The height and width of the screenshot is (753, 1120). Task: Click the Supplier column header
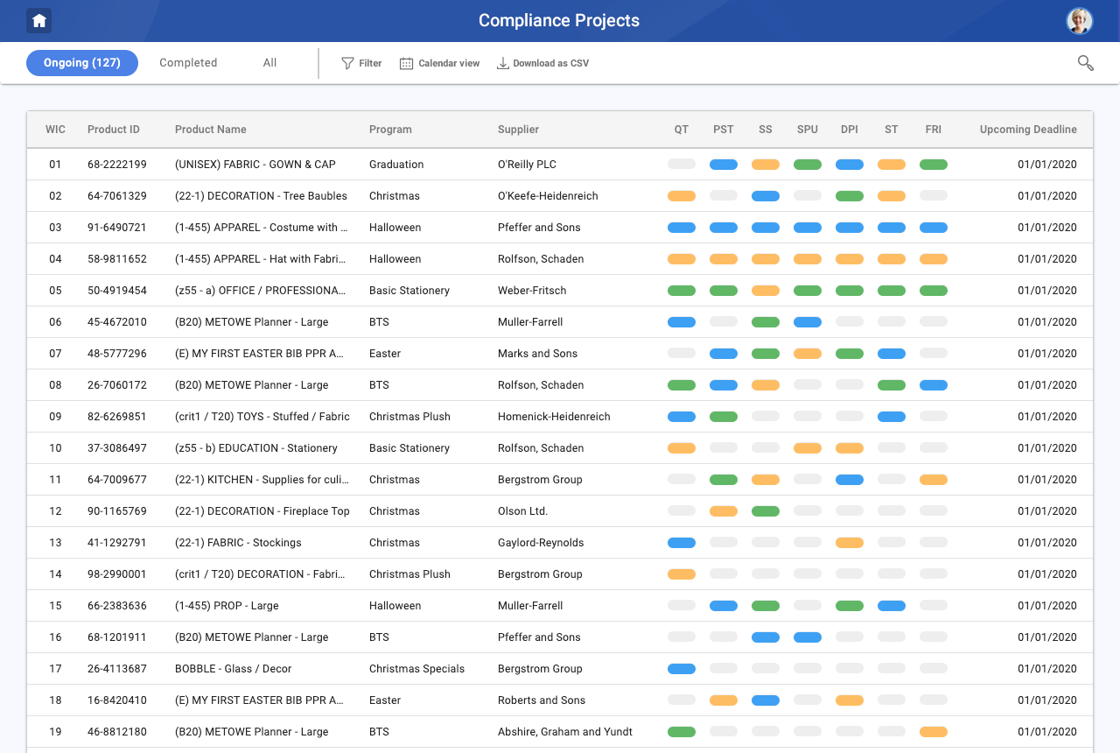point(518,130)
